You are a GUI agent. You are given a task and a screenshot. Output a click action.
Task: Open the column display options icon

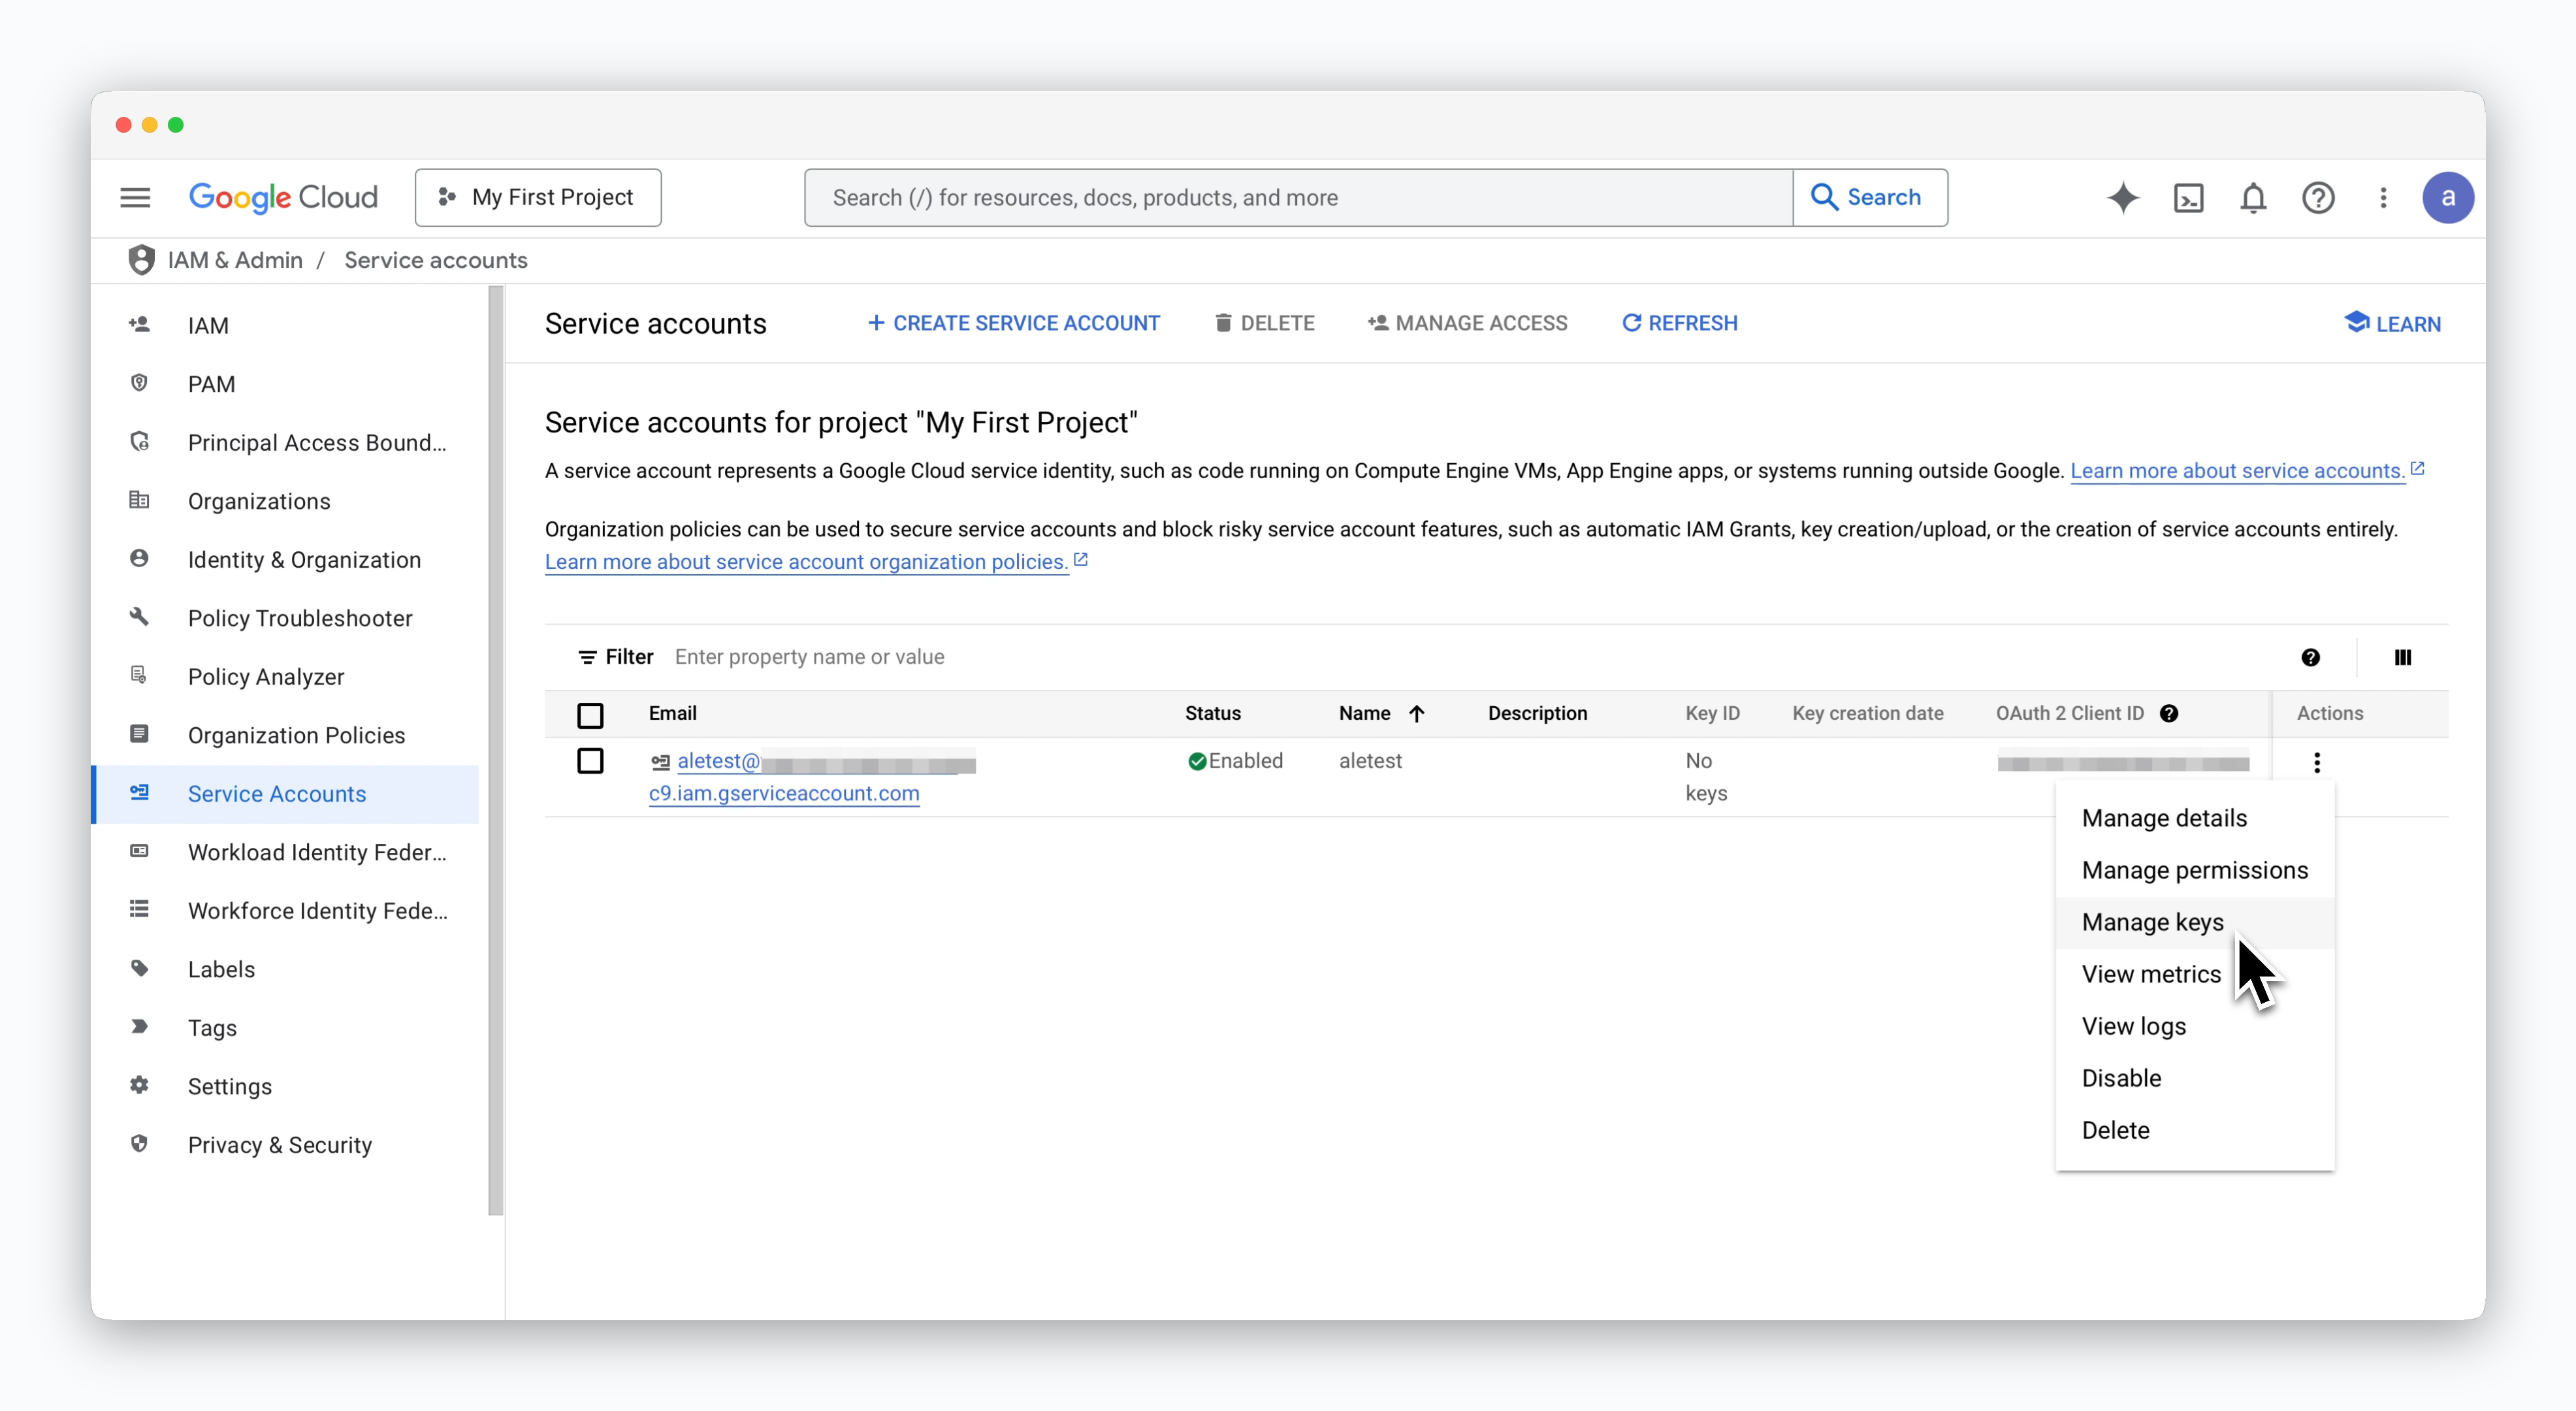click(x=2402, y=657)
